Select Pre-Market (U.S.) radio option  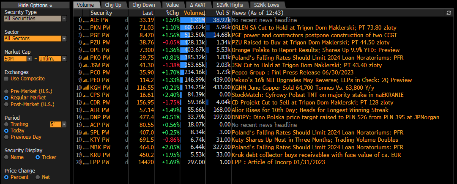click(x=6, y=91)
